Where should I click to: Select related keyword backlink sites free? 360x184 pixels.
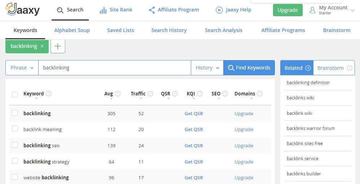[x=305, y=143]
